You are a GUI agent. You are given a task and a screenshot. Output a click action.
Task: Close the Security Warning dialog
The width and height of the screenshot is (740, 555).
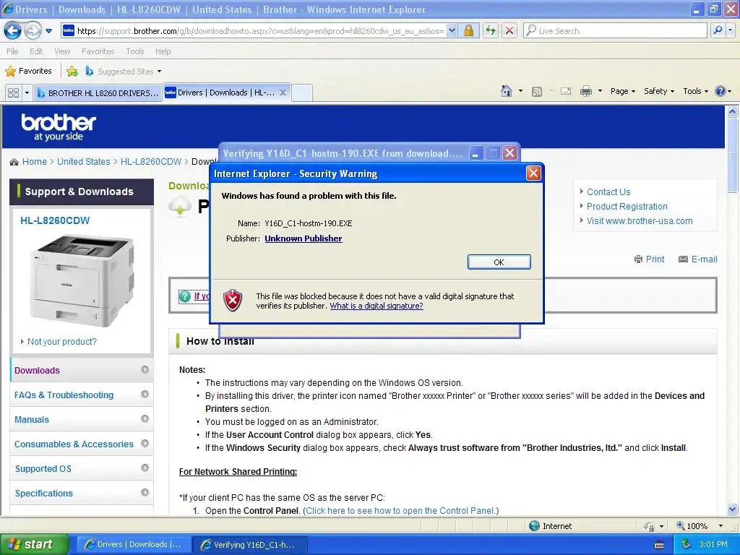pyautogui.click(x=533, y=173)
